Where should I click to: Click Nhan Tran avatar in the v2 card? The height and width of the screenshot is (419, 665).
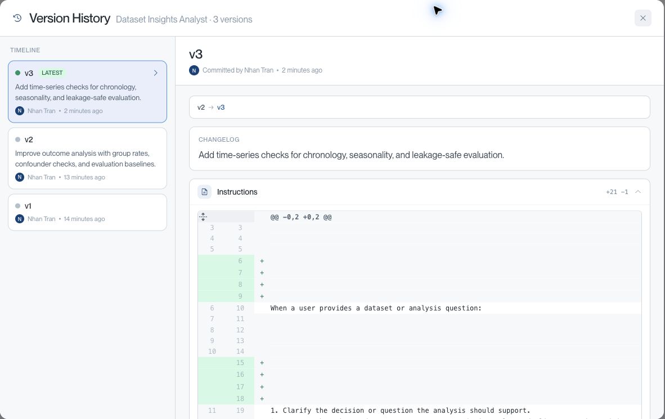pos(20,177)
